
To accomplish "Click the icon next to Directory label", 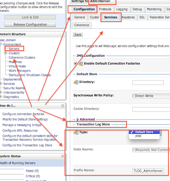I will pos(76,82).
